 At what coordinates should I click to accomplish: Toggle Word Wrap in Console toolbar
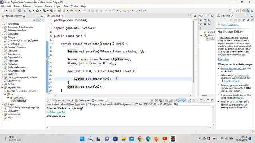click(175, 100)
